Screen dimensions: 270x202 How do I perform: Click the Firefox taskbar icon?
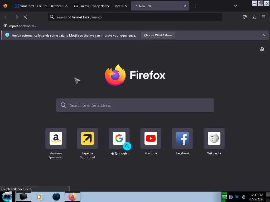(73, 197)
